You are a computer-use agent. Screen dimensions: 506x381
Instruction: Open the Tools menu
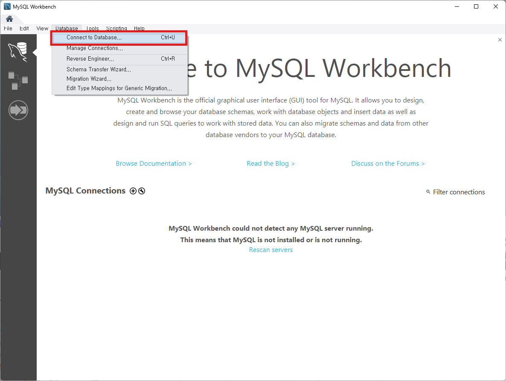(x=93, y=29)
